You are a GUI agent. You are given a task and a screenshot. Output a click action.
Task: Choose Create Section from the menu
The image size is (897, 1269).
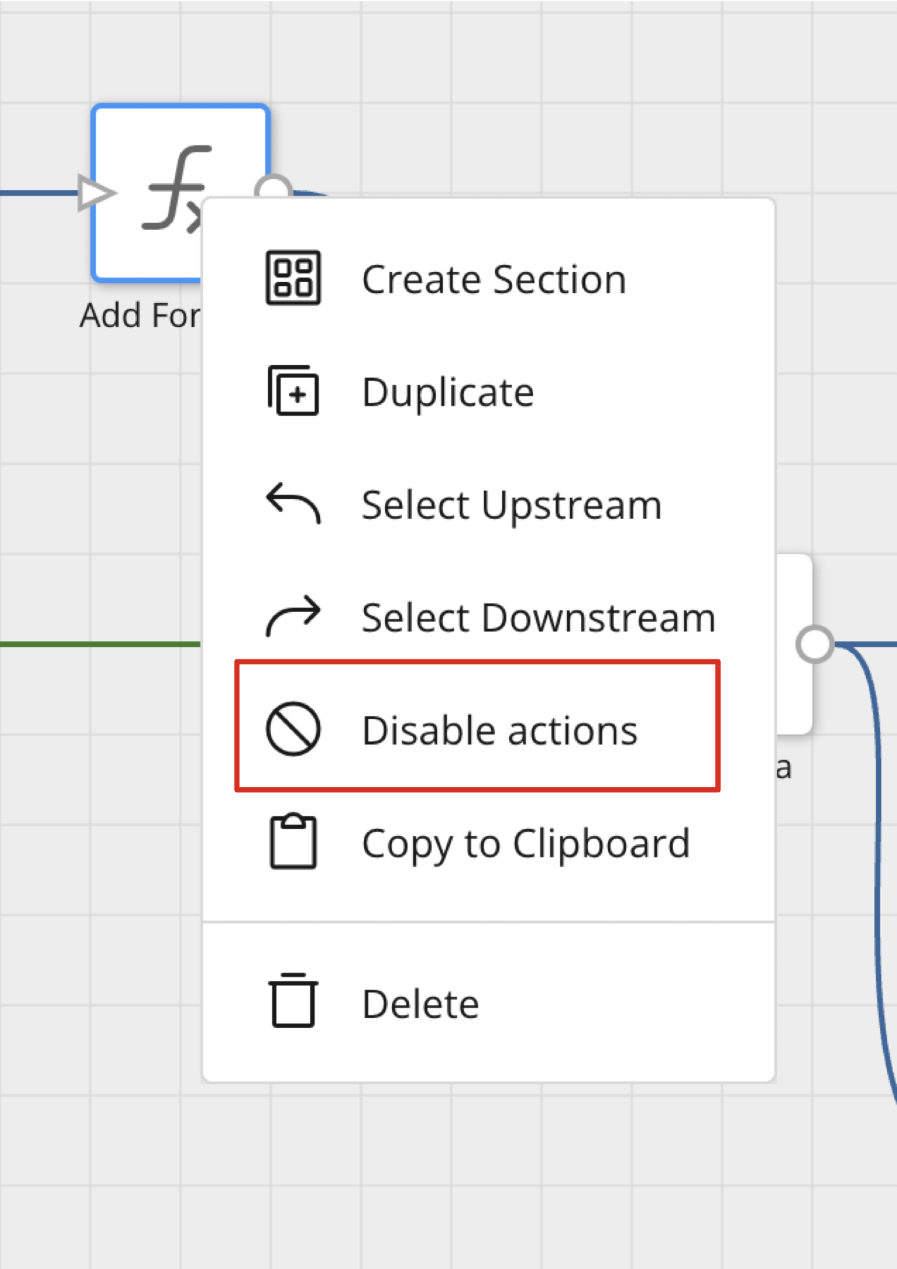(494, 278)
